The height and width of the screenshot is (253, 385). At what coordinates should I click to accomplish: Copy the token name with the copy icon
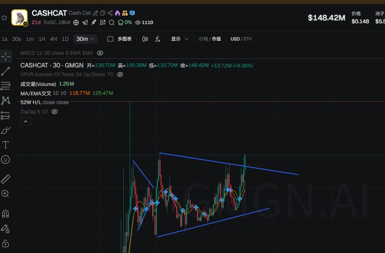tap(102, 13)
